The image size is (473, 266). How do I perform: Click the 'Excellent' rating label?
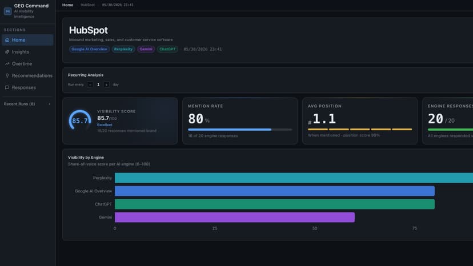pos(105,125)
